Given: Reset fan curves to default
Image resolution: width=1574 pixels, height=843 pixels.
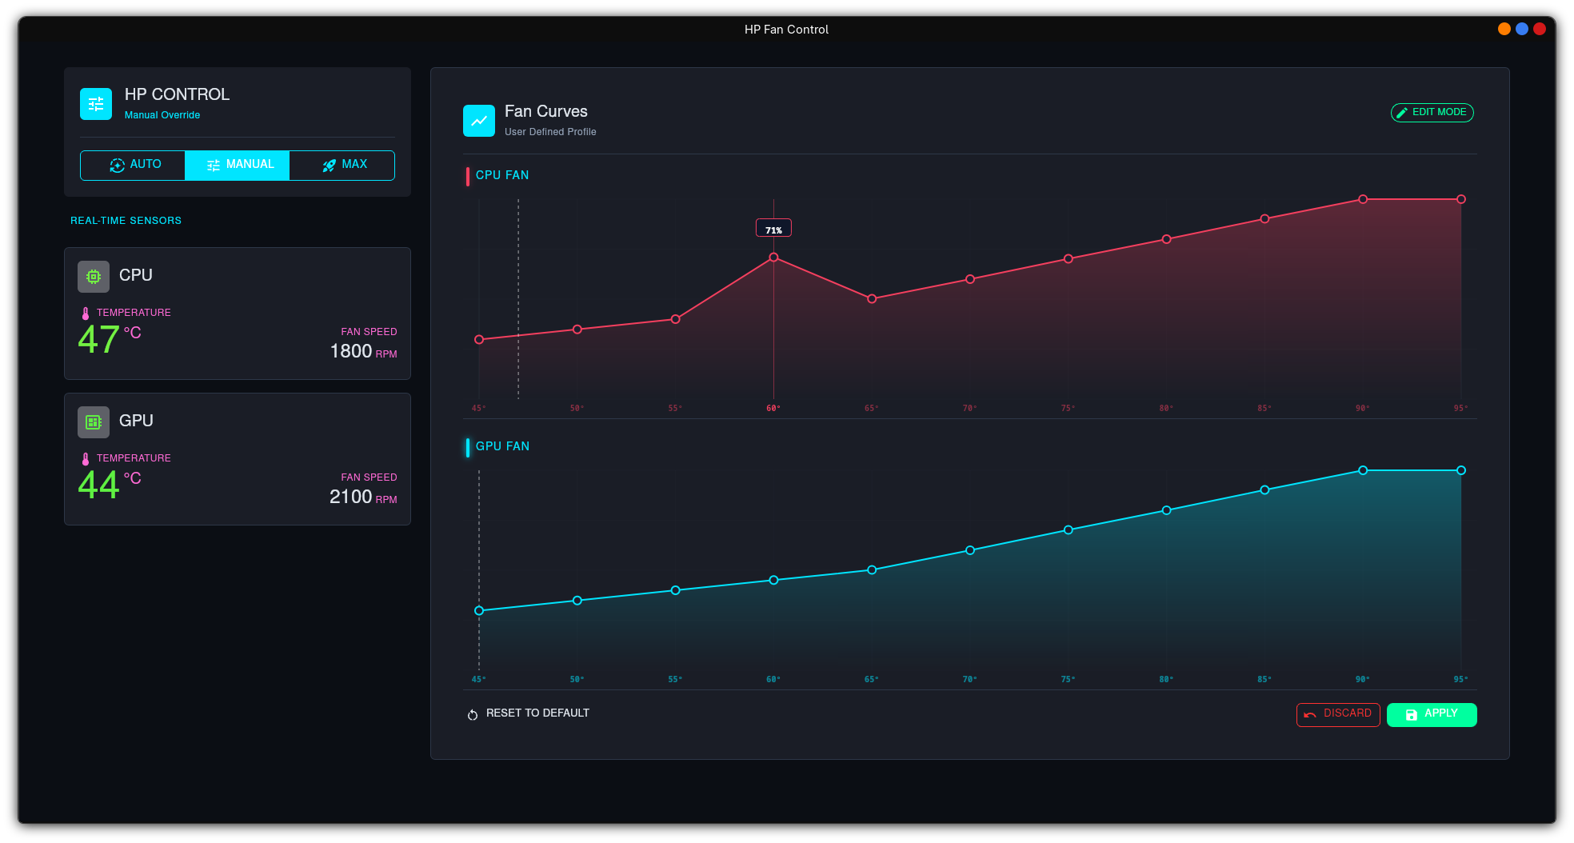Looking at the screenshot, I should coord(529,713).
